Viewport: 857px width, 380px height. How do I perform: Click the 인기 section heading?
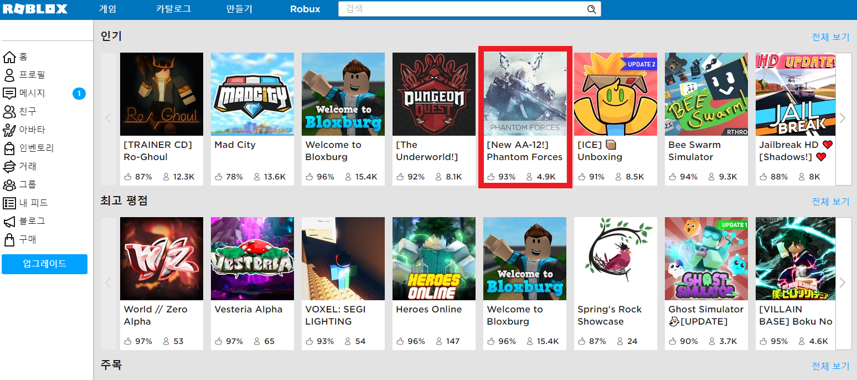111,36
